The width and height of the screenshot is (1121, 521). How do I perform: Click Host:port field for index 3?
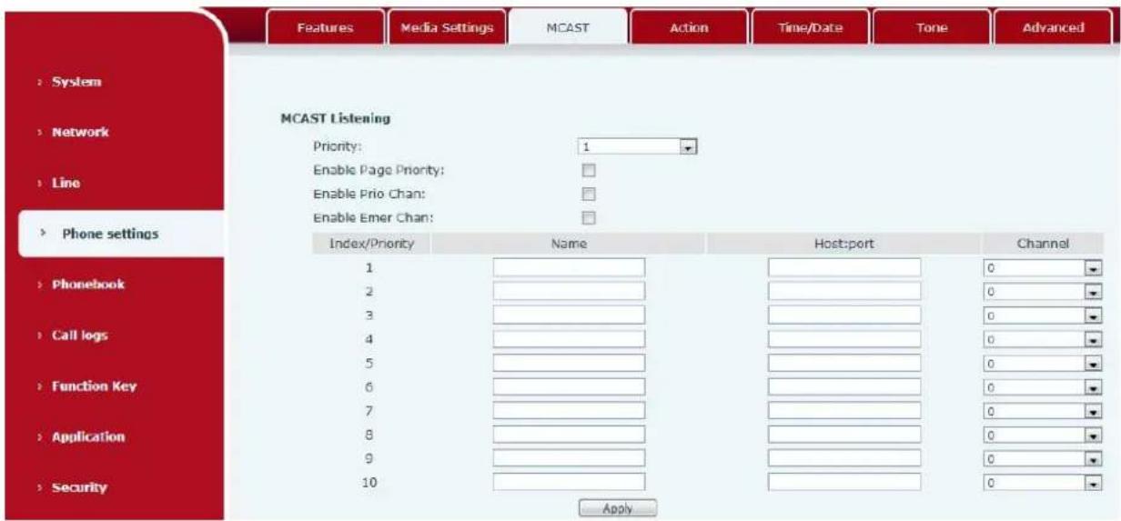click(844, 315)
